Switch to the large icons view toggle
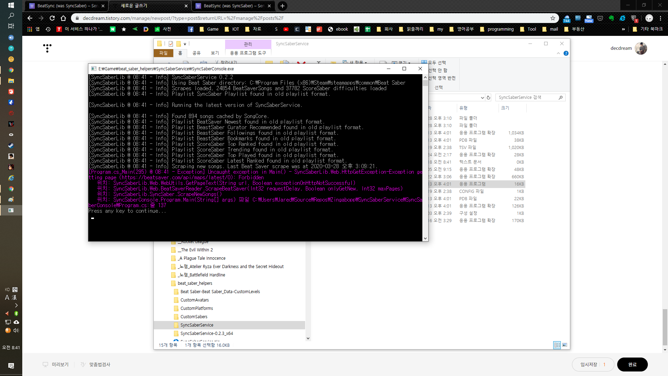Image resolution: width=668 pixels, height=376 pixels. click(565, 345)
